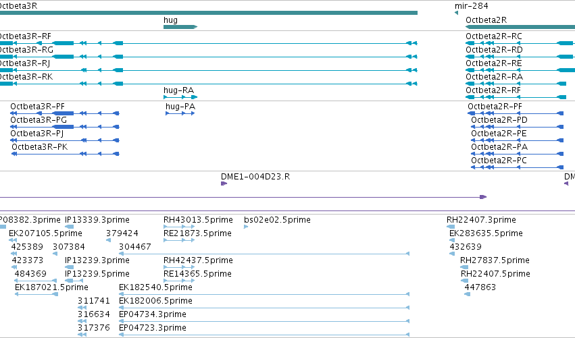Click the EK182006.5prime EST label

click(x=155, y=302)
